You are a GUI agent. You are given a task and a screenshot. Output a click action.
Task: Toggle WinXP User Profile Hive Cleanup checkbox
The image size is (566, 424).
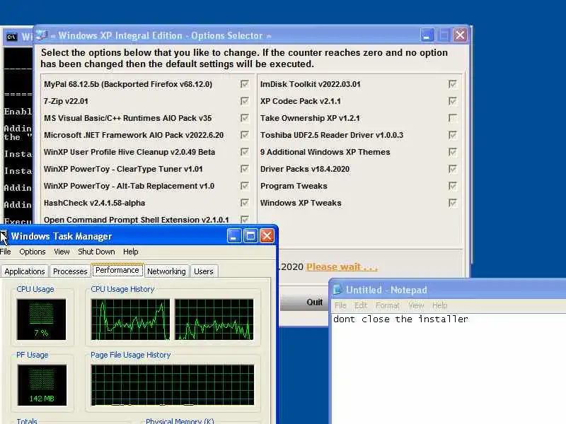point(244,152)
